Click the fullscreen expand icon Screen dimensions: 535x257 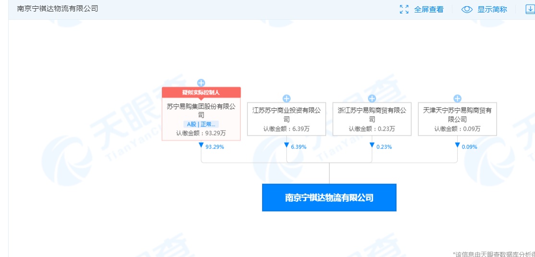coord(404,10)
